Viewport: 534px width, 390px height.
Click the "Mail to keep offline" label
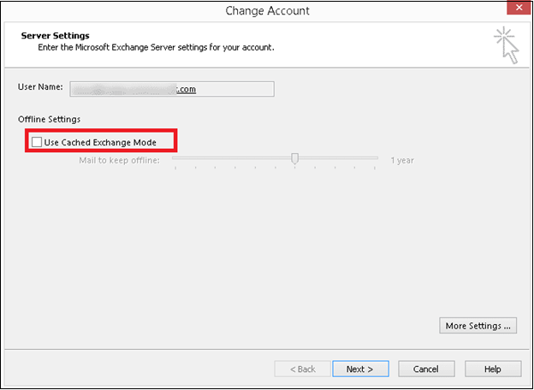coord(120,160)
